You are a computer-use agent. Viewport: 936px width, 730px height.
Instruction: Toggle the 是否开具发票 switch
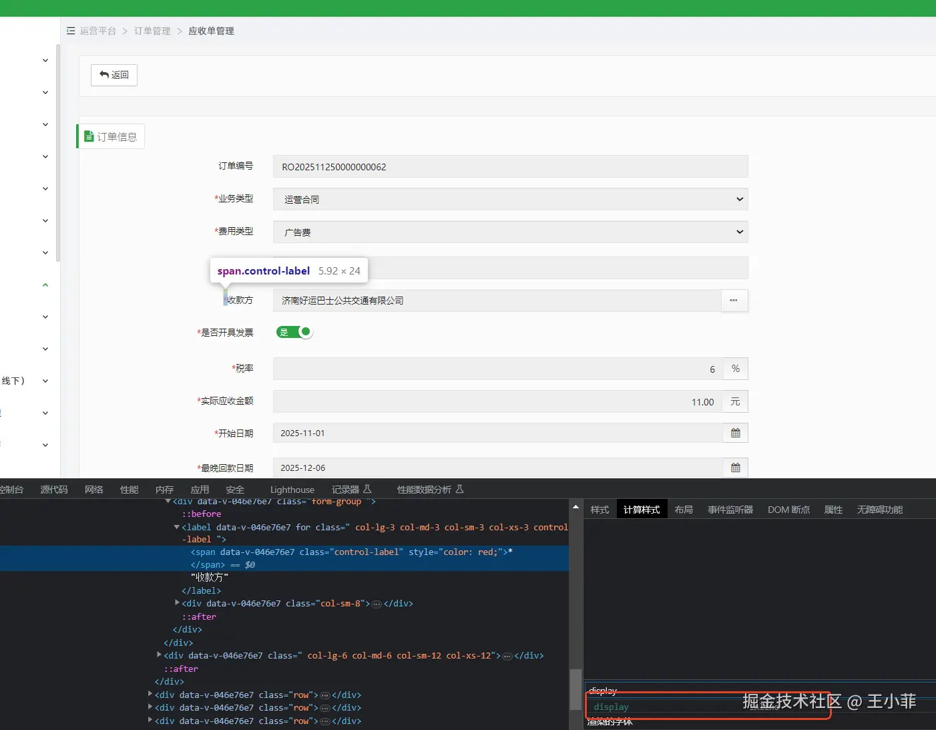click(x=294, y=332)
